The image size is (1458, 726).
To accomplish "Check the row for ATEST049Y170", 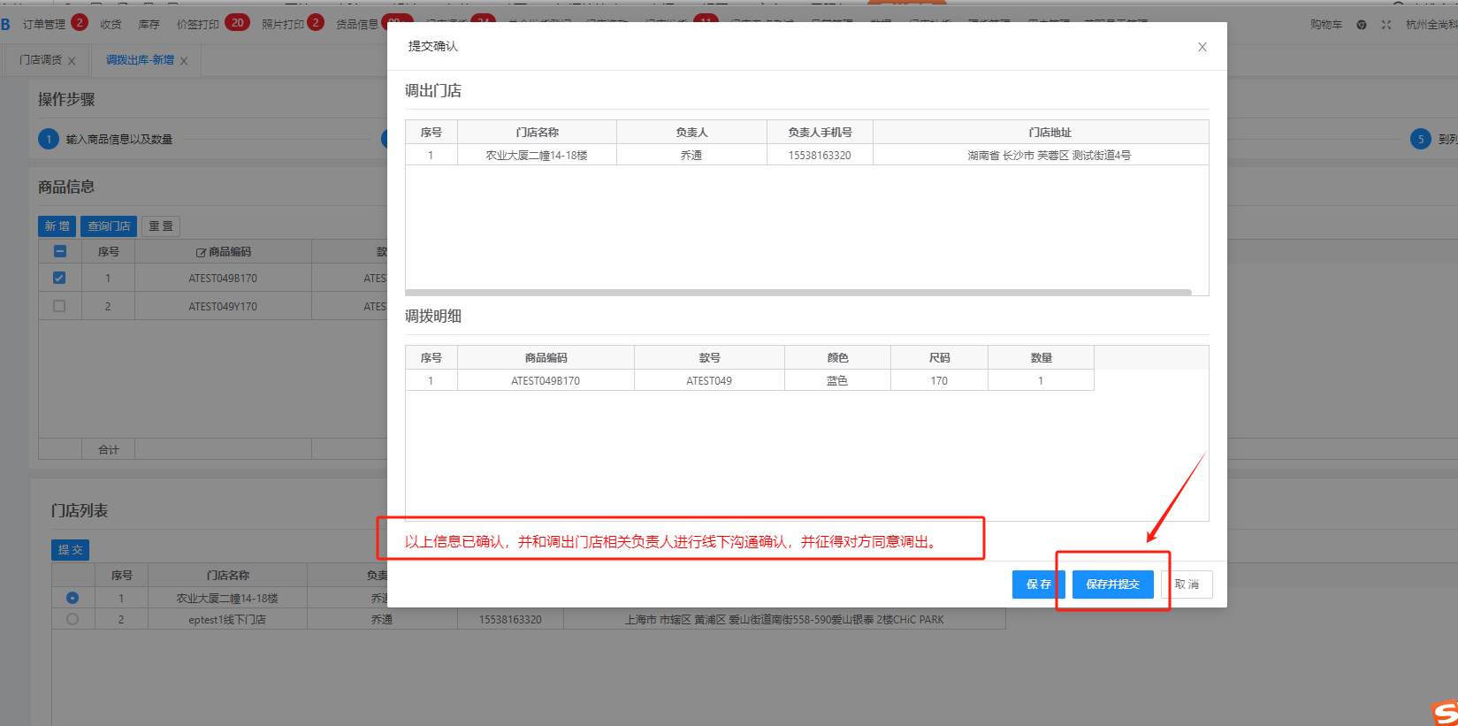I will tap(59, 306).
